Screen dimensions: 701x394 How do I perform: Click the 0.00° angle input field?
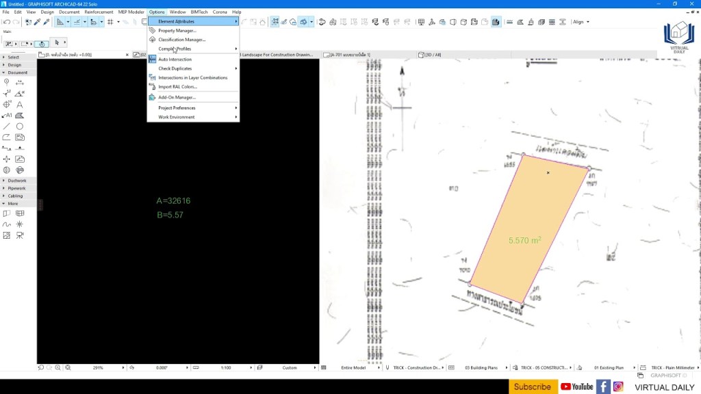[x=162, y=367]
